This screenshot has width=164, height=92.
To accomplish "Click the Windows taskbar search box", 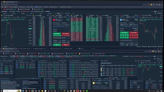I will [x=12, y=91].
